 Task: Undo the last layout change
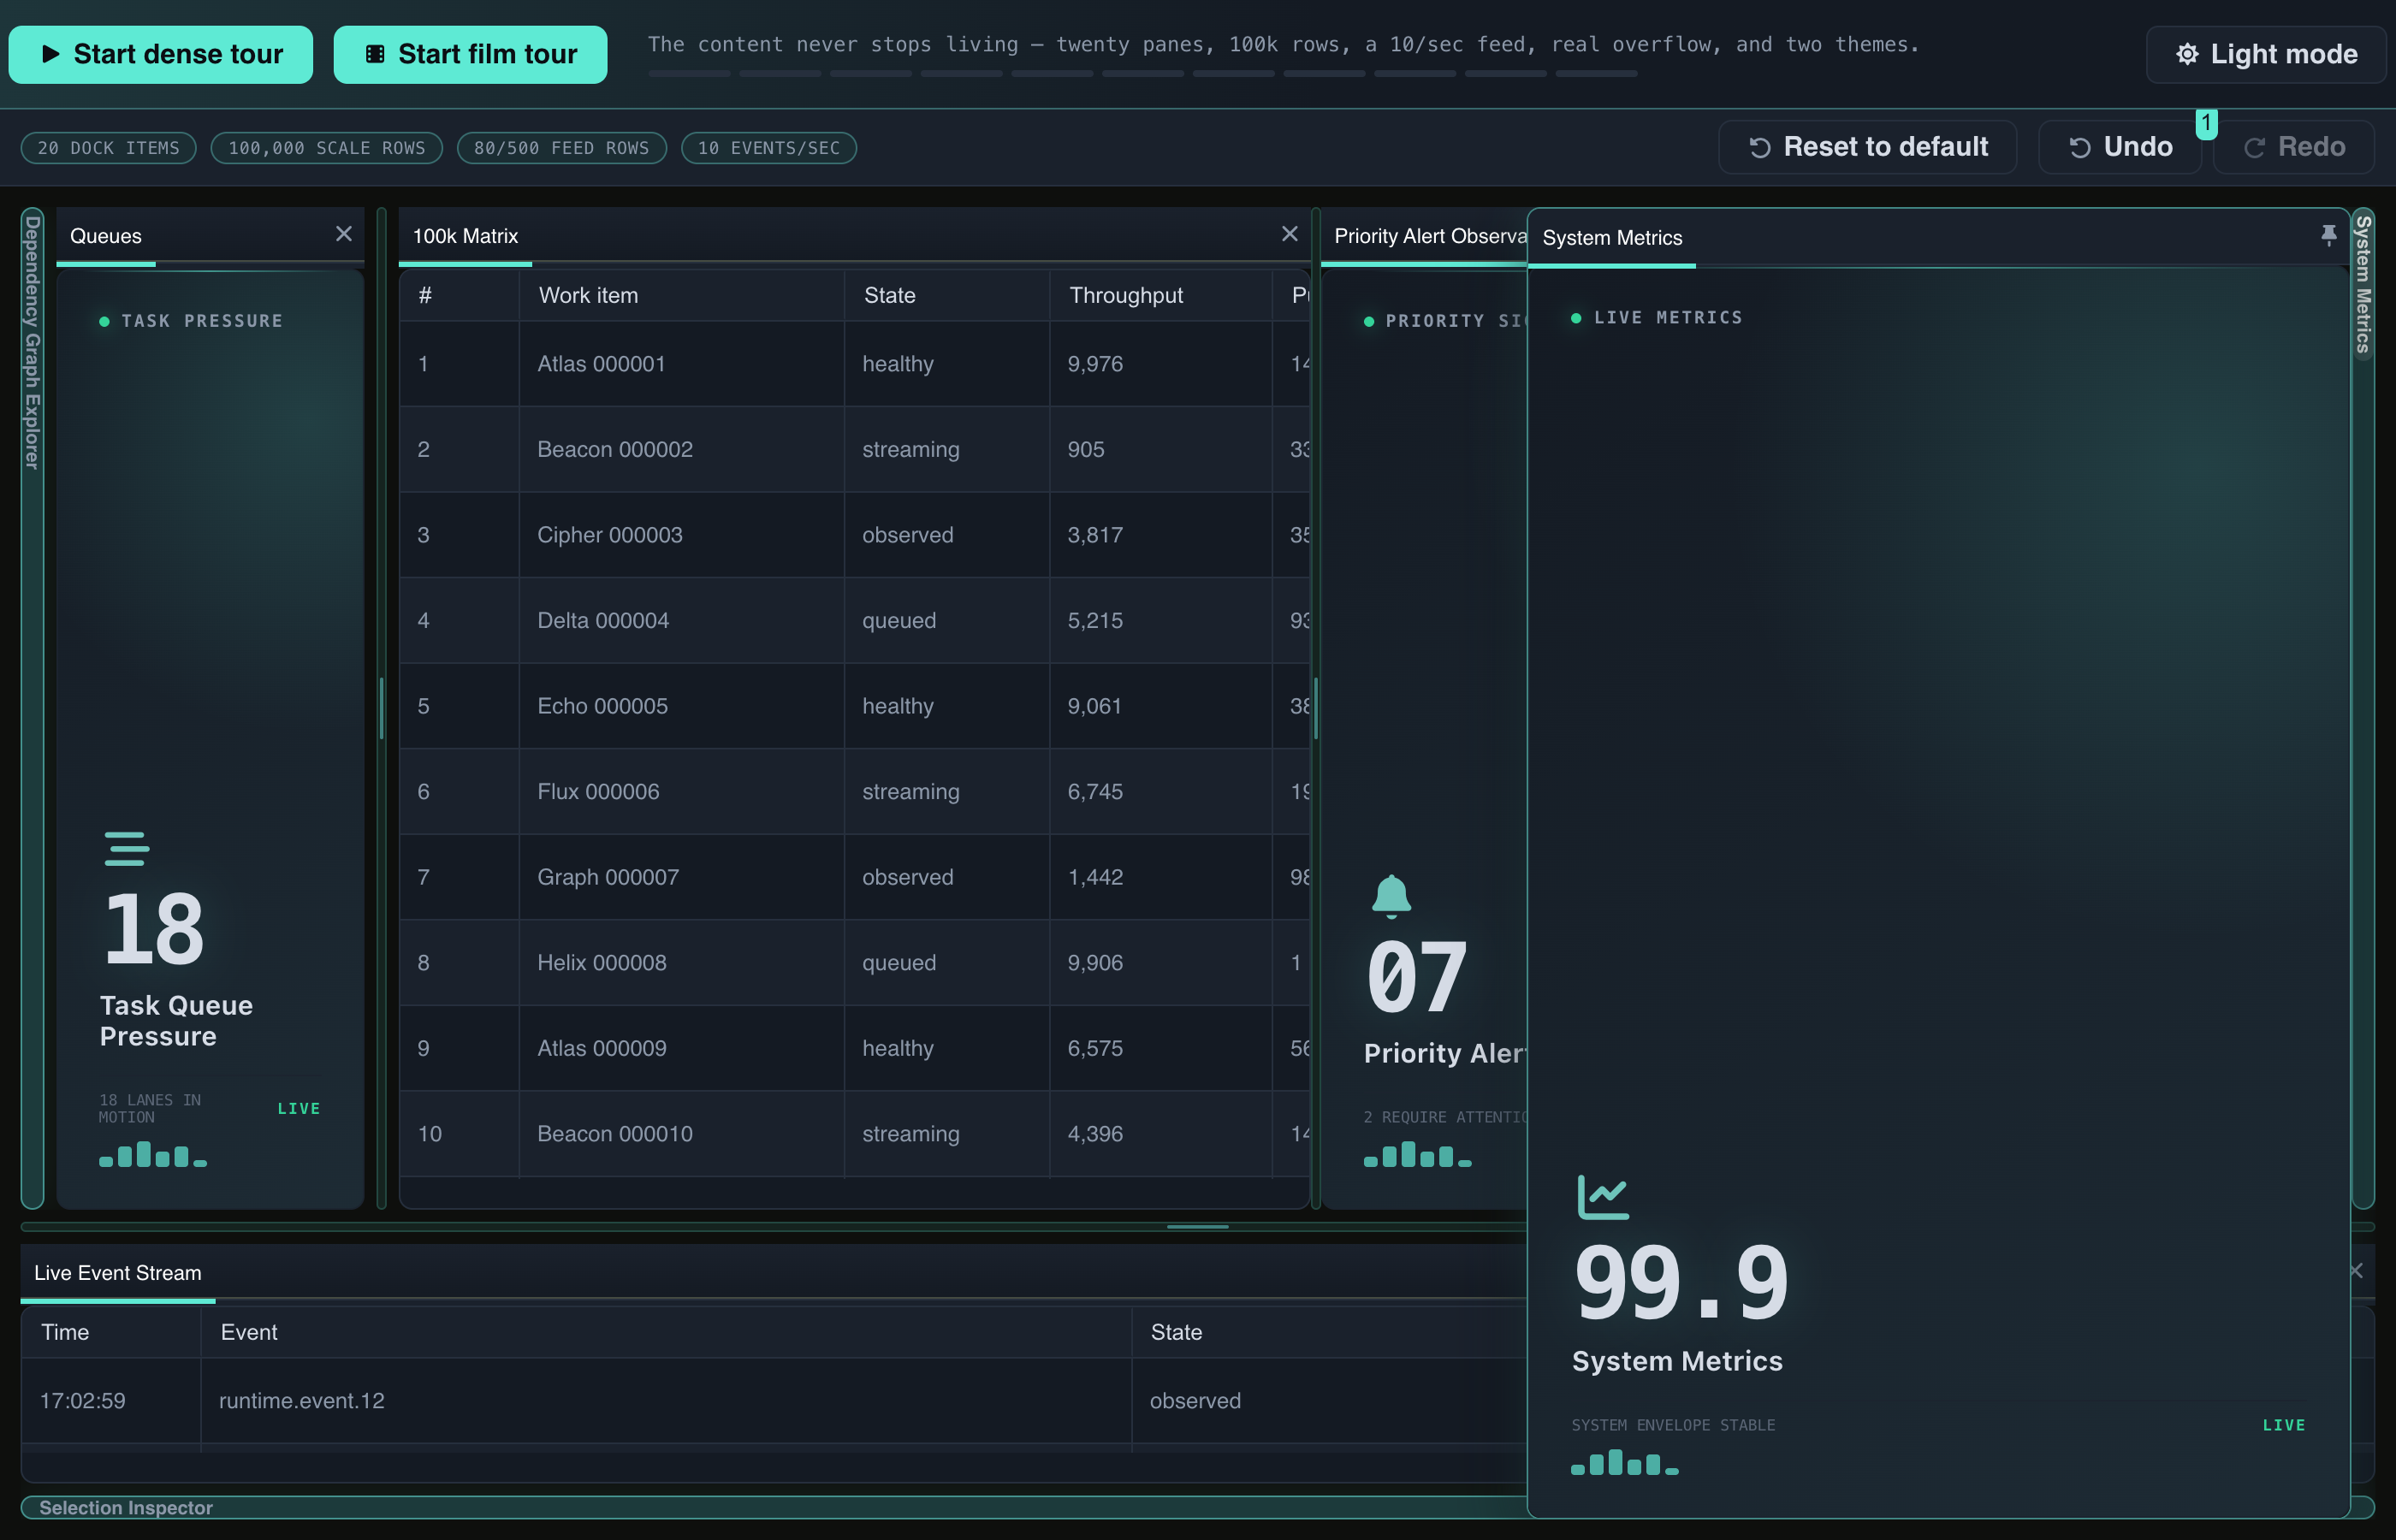(2119, 147)
